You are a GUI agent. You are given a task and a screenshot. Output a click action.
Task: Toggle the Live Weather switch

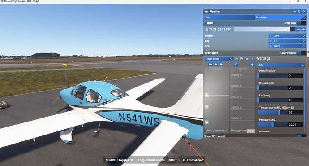301,53
